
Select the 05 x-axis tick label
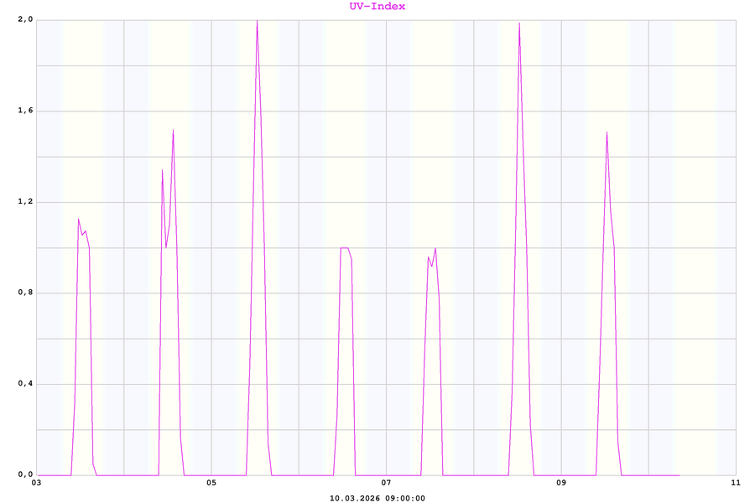(x=211, y=483)
